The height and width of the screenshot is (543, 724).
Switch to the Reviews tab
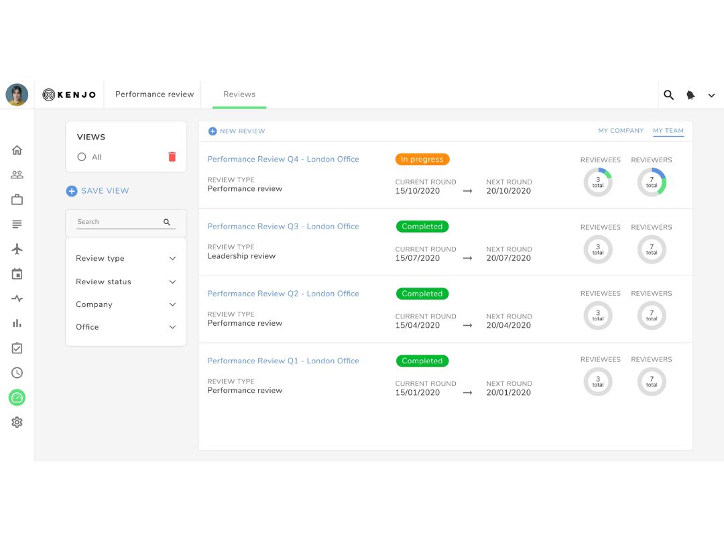[239, 95]
